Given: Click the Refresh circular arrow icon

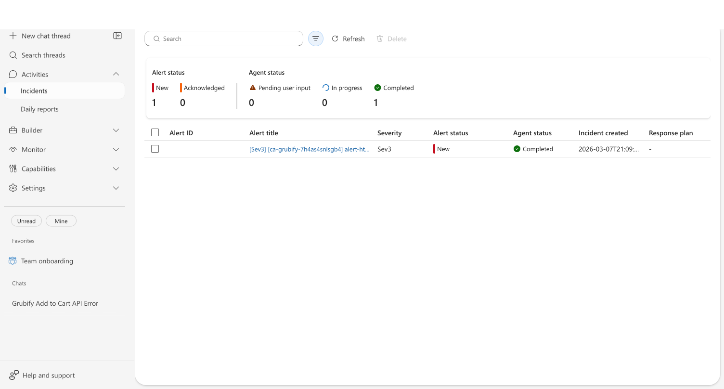Looking at the screenshot, I should coord(335,39).
